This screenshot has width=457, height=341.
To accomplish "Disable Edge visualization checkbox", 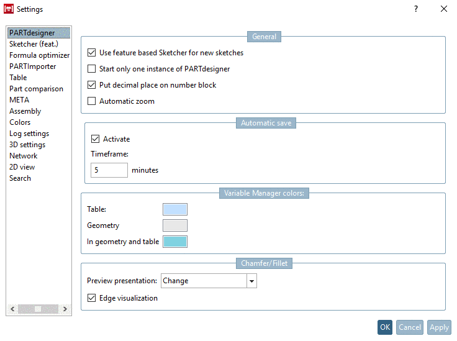I will point(93,298).
